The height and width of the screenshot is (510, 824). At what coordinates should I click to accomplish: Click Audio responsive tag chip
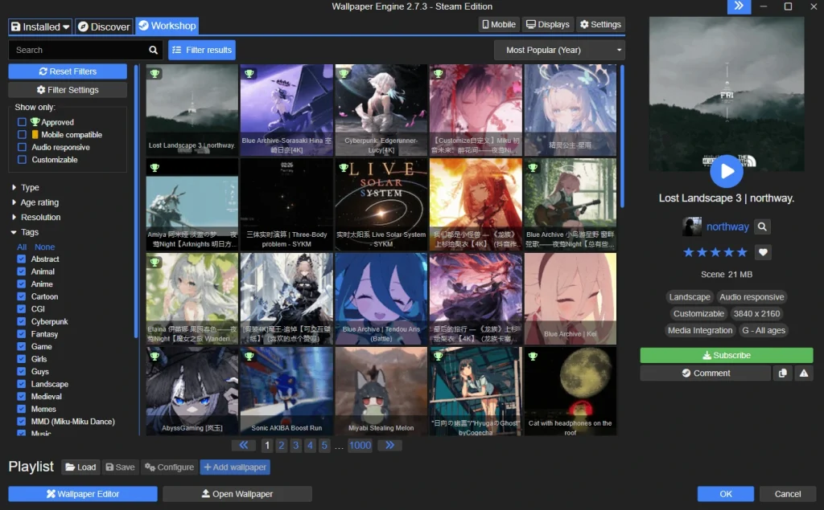(x=752, y=297)
